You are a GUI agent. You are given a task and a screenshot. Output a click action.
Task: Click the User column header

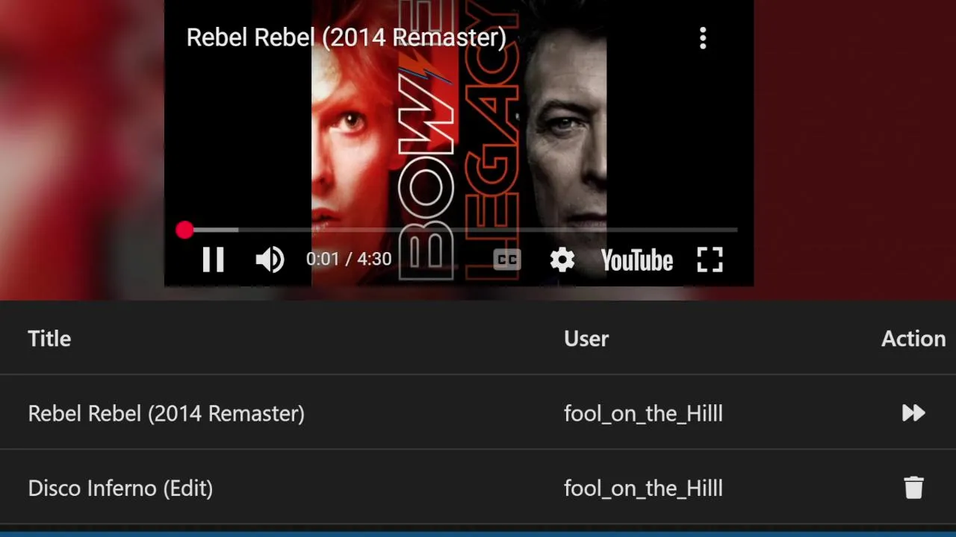point(586,339)
